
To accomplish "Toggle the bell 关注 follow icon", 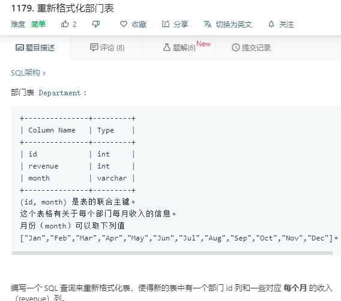I will click(271, 24).
